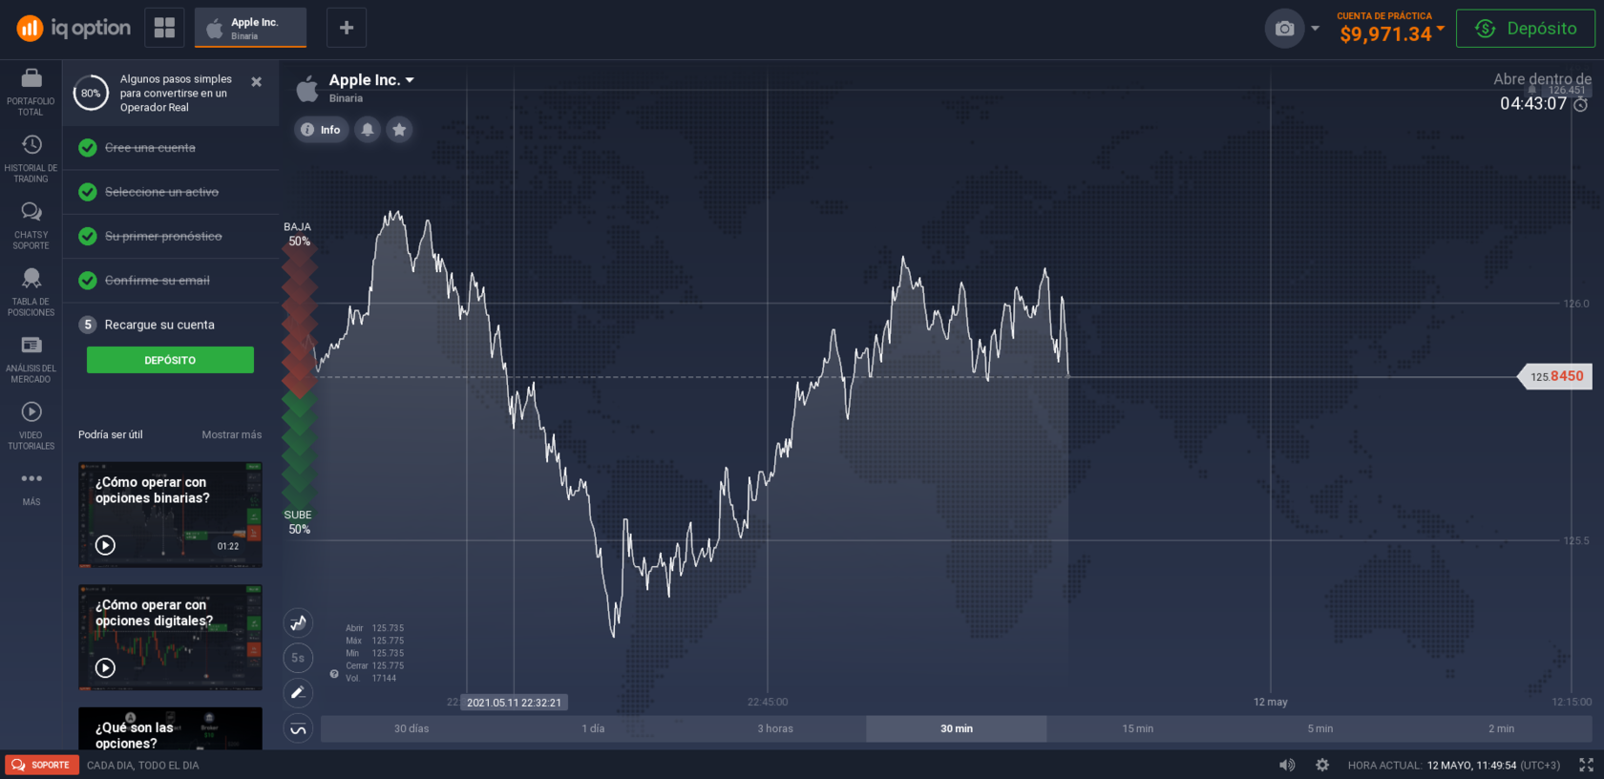Click Mostrar más link

pos(231,434)
